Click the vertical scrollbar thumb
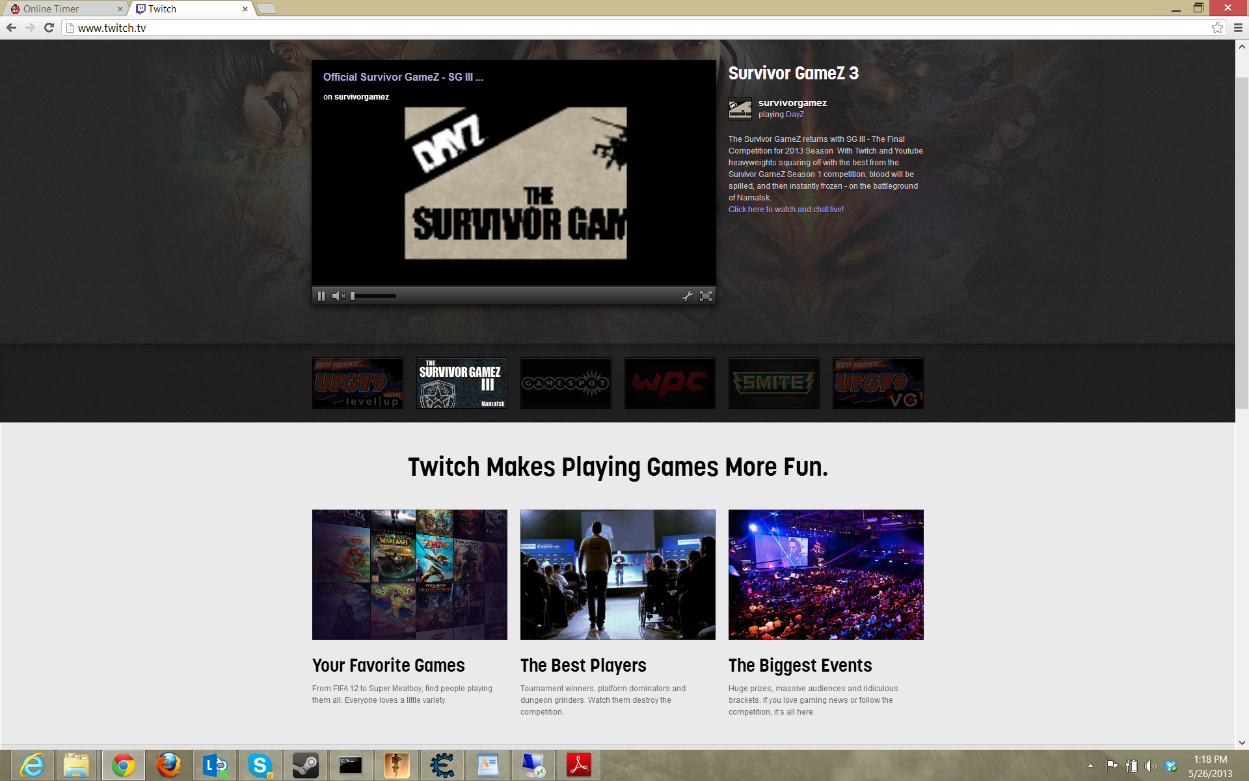This screenshot has width=1249, height=781. click(1242, 242)
